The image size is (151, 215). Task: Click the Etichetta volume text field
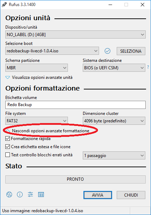tap(75, 105)
